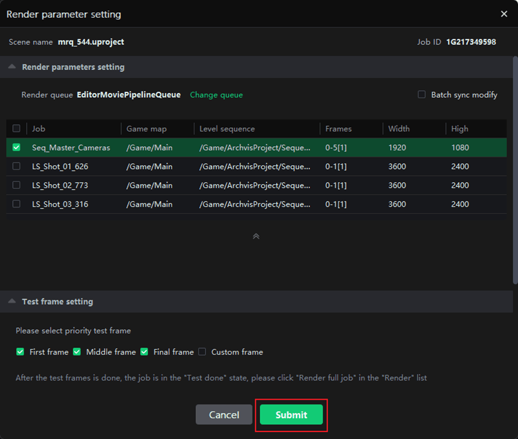Uncheck the Seq_Master_Cameras job checkbox
The image size is (518, 439).
pos(16,147)
